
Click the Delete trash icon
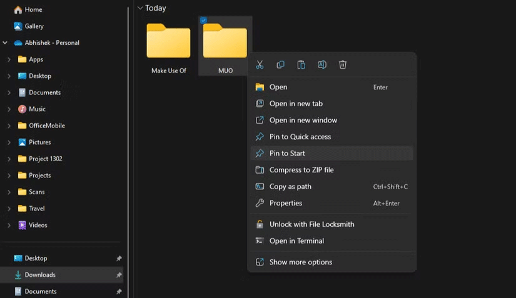pos(343,65)
